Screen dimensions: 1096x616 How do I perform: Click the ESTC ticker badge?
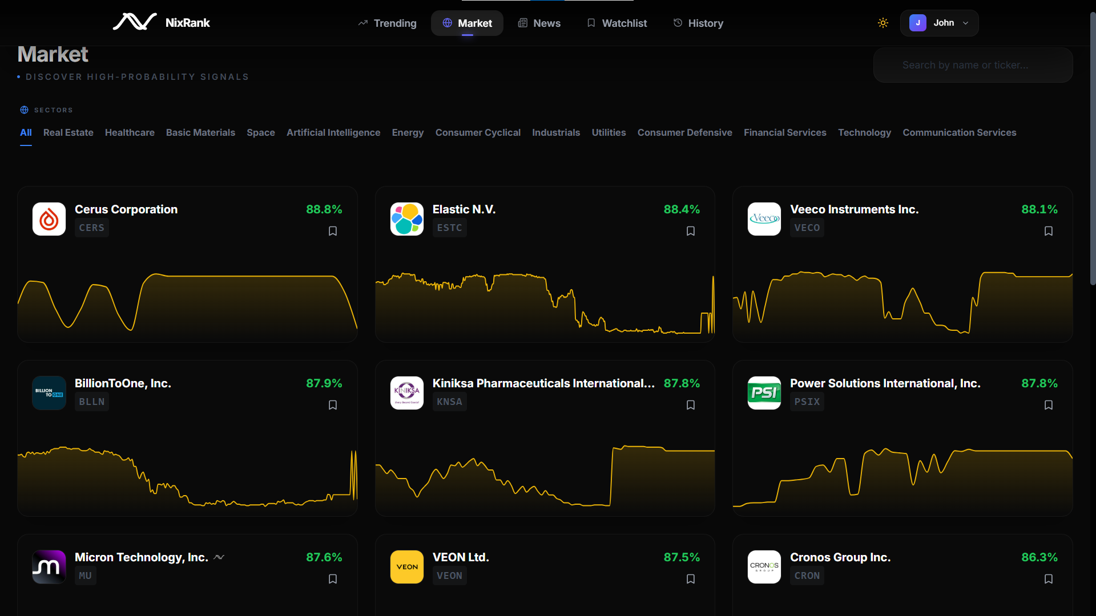pos(450,228)
